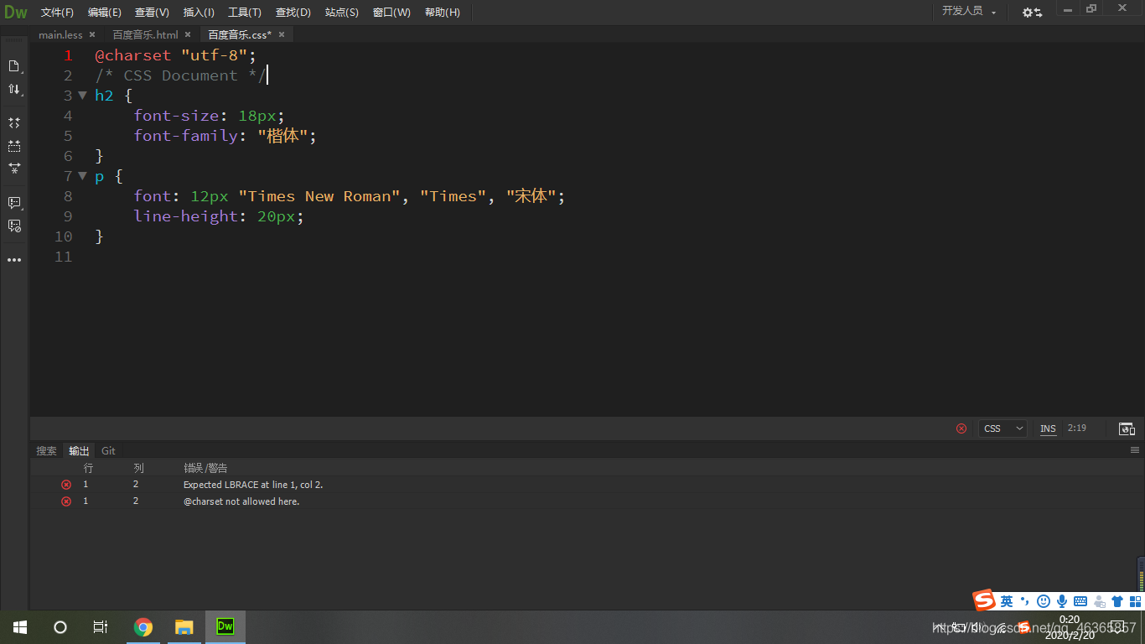Open the 查看(V) menu

pos(152,13)
